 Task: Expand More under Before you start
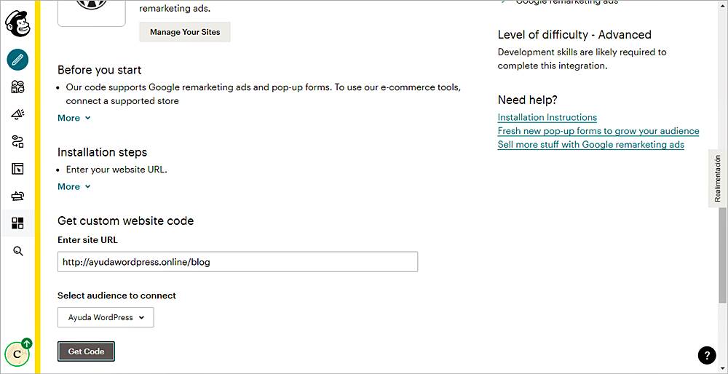coord(74,118)
